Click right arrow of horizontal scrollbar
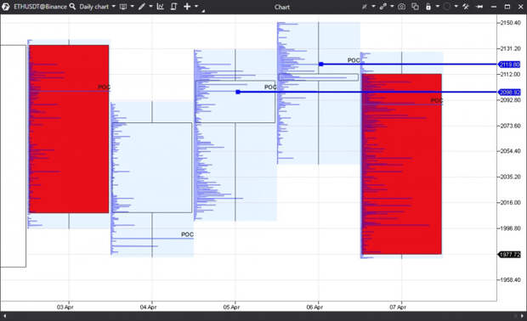Screen dimensions: 527x321 pos(522,316)
